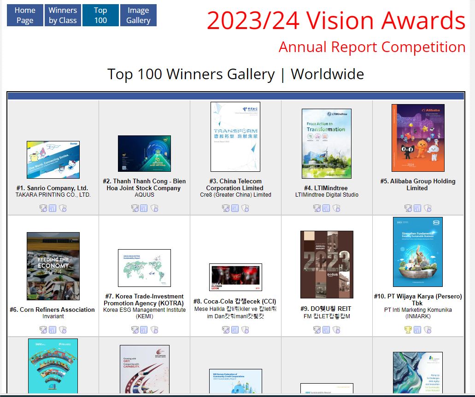Open bar chart icon under Coca-Cola CCI entry
475x397 pixels.
[x=235, y=329]
